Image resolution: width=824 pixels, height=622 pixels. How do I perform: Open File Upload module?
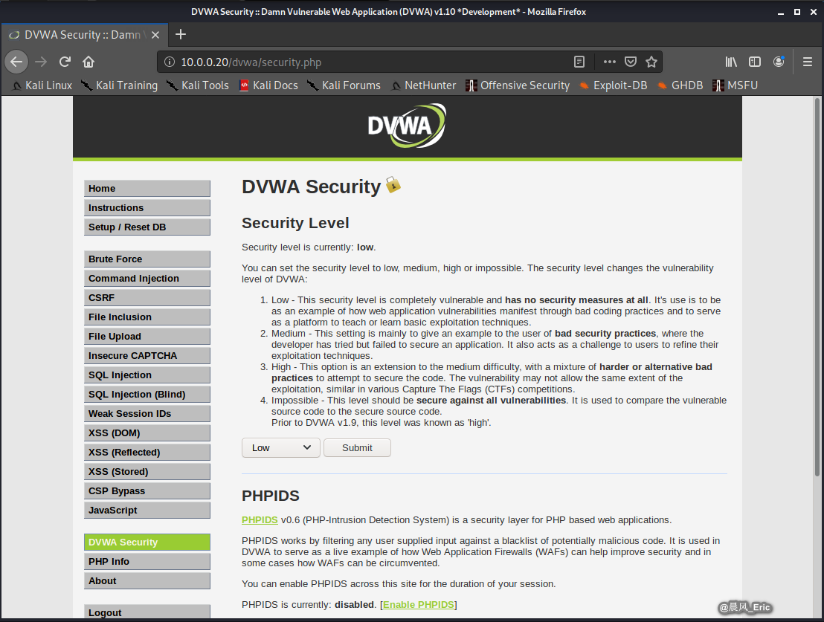coord(147,337)
